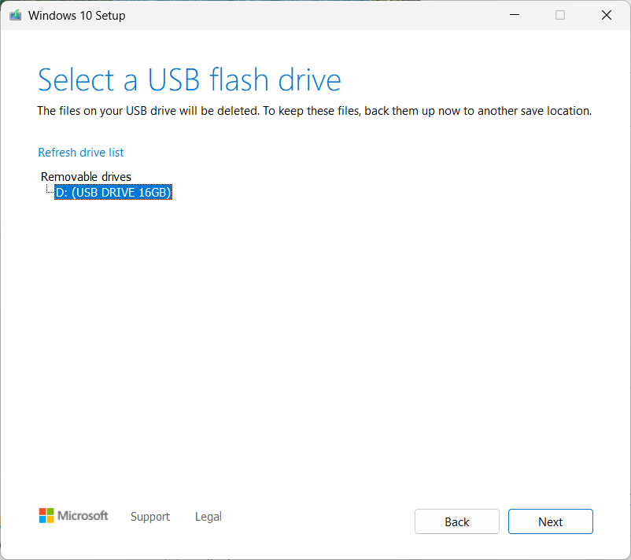Click the Windows 10 Setup app icon
Screen dimensions: 631x560
pos(15,15)
